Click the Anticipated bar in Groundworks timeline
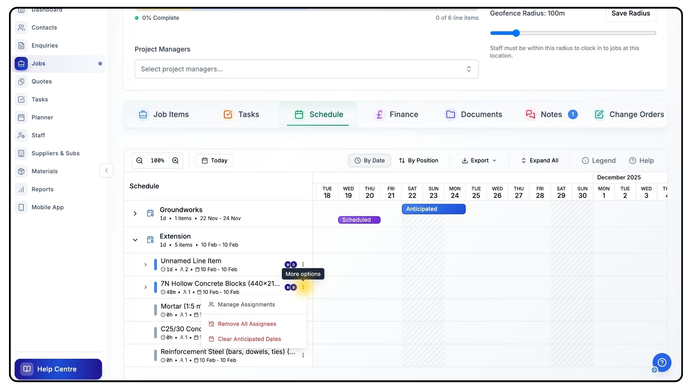Screen dimensions: 692x389 [x=434, y=209]
